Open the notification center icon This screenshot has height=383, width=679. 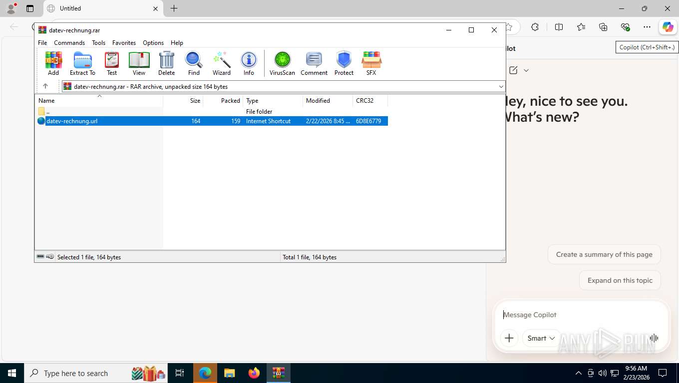(663, 373)
